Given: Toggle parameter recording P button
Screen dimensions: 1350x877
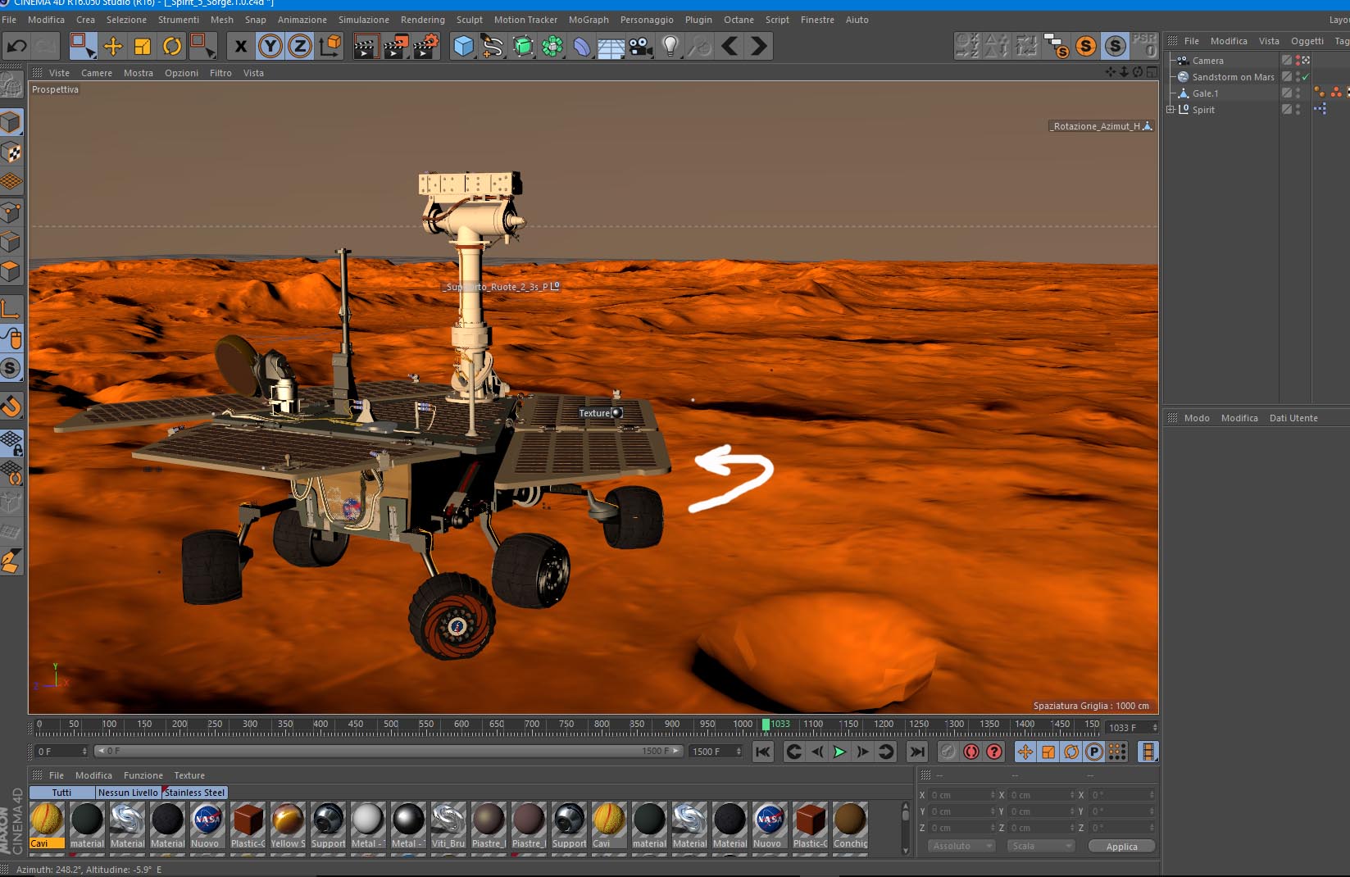Looking at the screenshot, I should point(1094,752).
